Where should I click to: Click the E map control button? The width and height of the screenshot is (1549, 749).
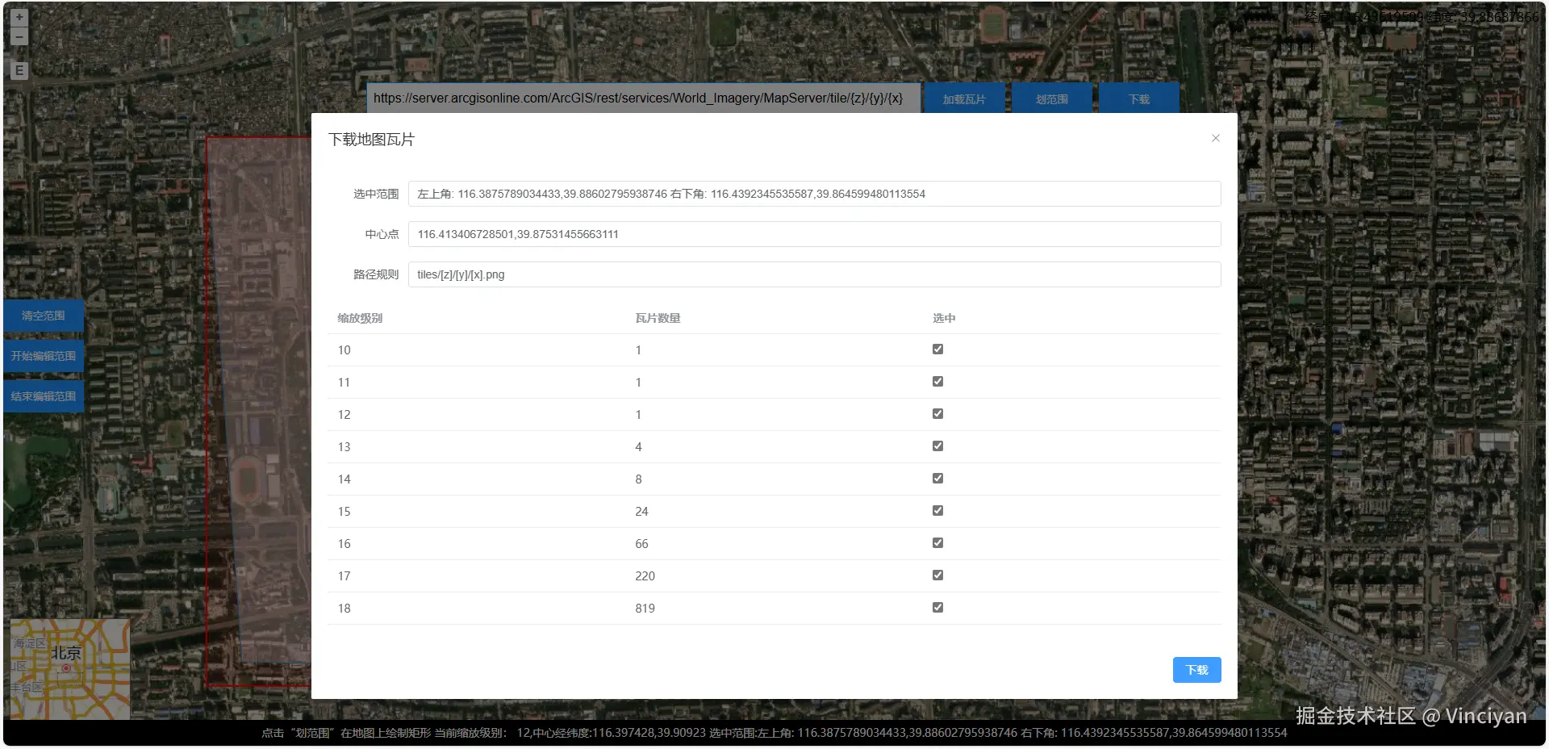click(19, 70)
